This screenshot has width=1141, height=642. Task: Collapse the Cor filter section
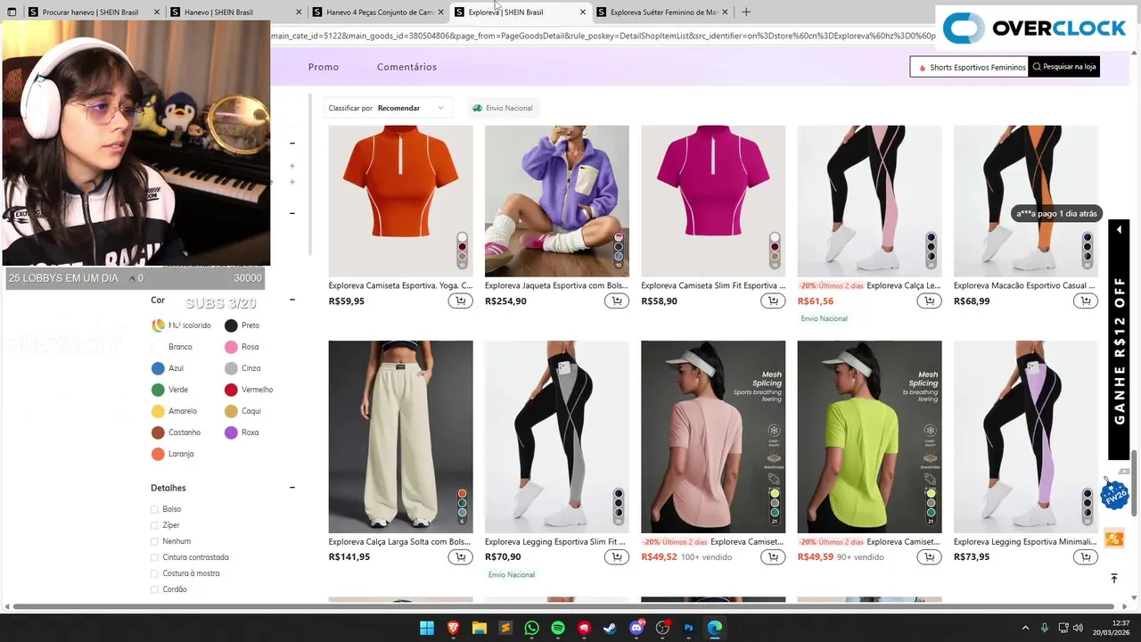click(x=292, y=300)
